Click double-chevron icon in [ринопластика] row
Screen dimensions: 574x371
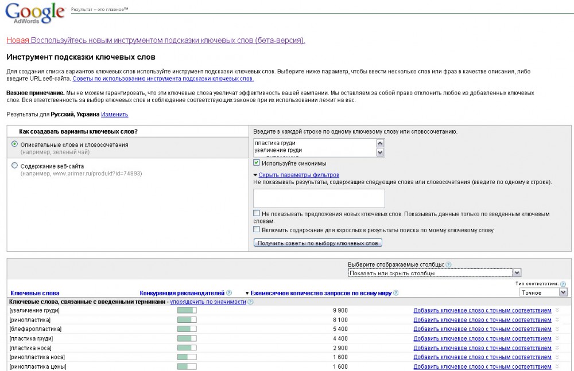point(557,320)
